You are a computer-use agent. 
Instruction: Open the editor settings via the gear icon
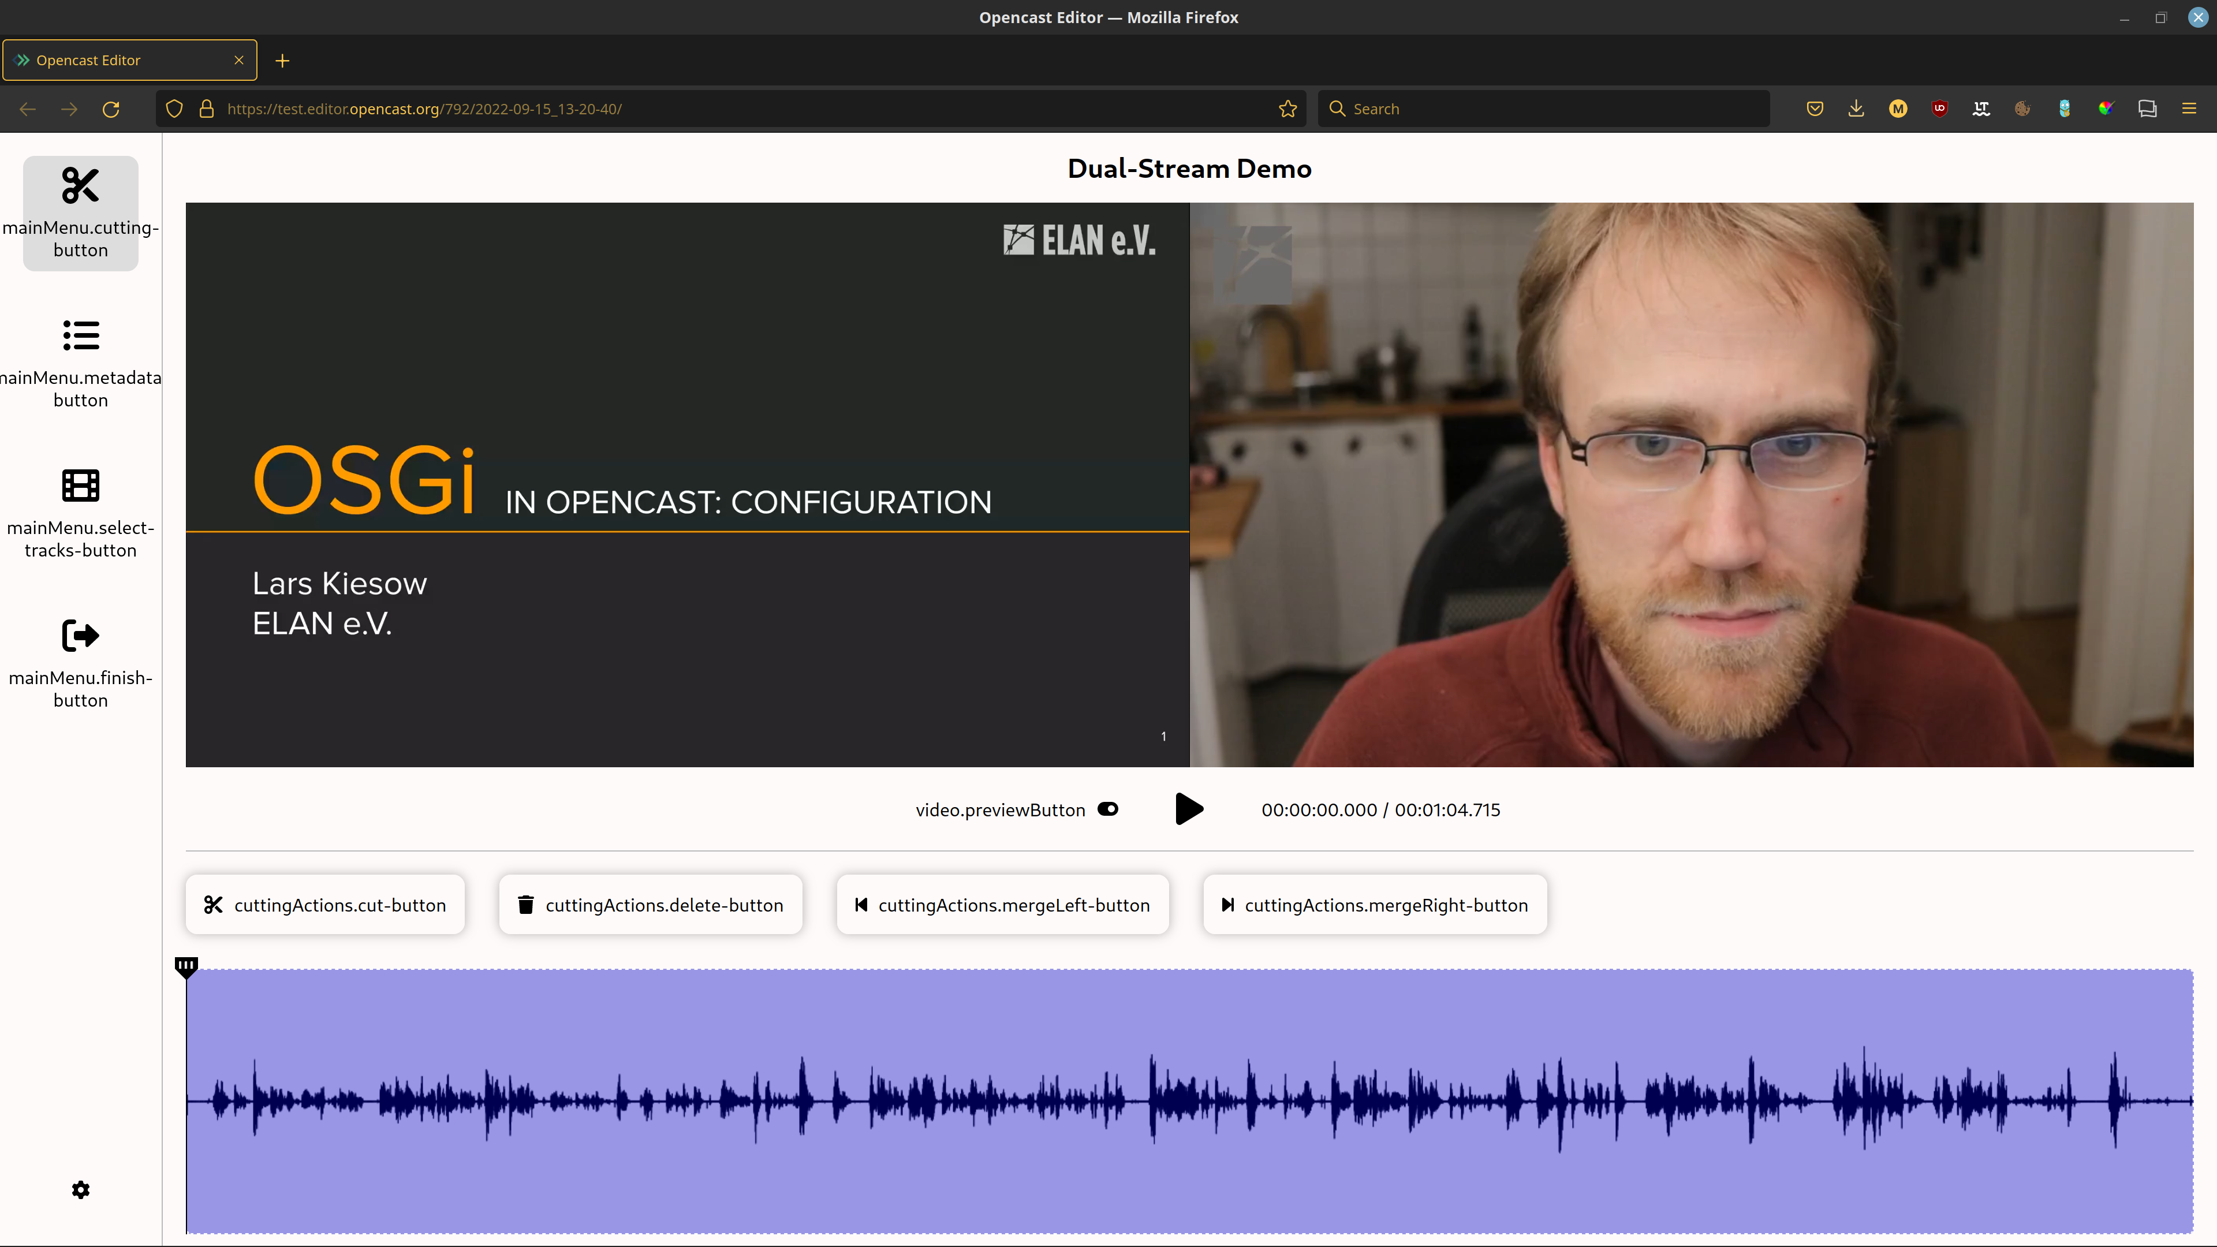[80, 1189]
